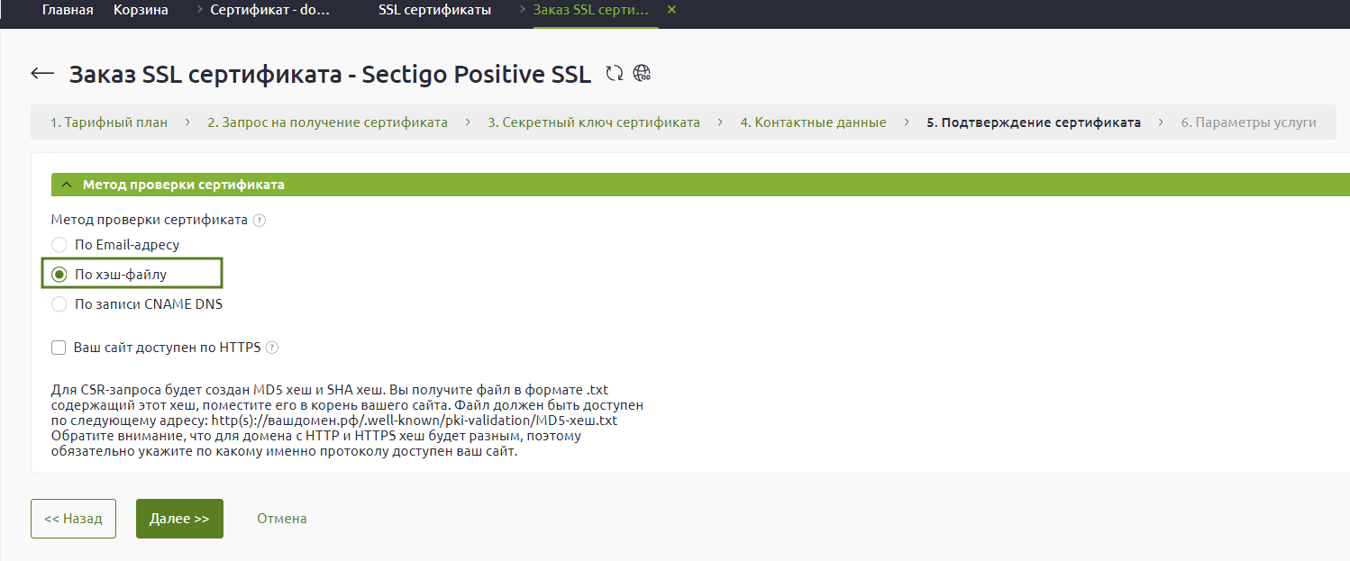Close the Заказ SSL серти... tab
1350x561 pixels.
coord(671,10)
